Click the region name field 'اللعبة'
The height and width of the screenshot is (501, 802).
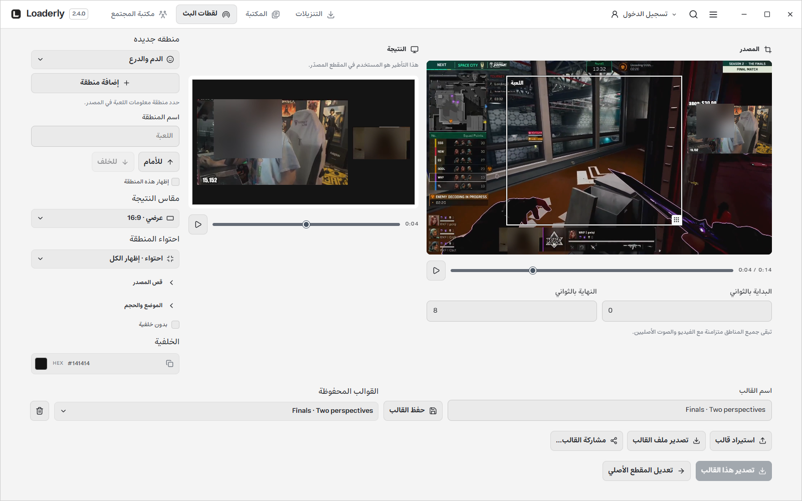105,136
